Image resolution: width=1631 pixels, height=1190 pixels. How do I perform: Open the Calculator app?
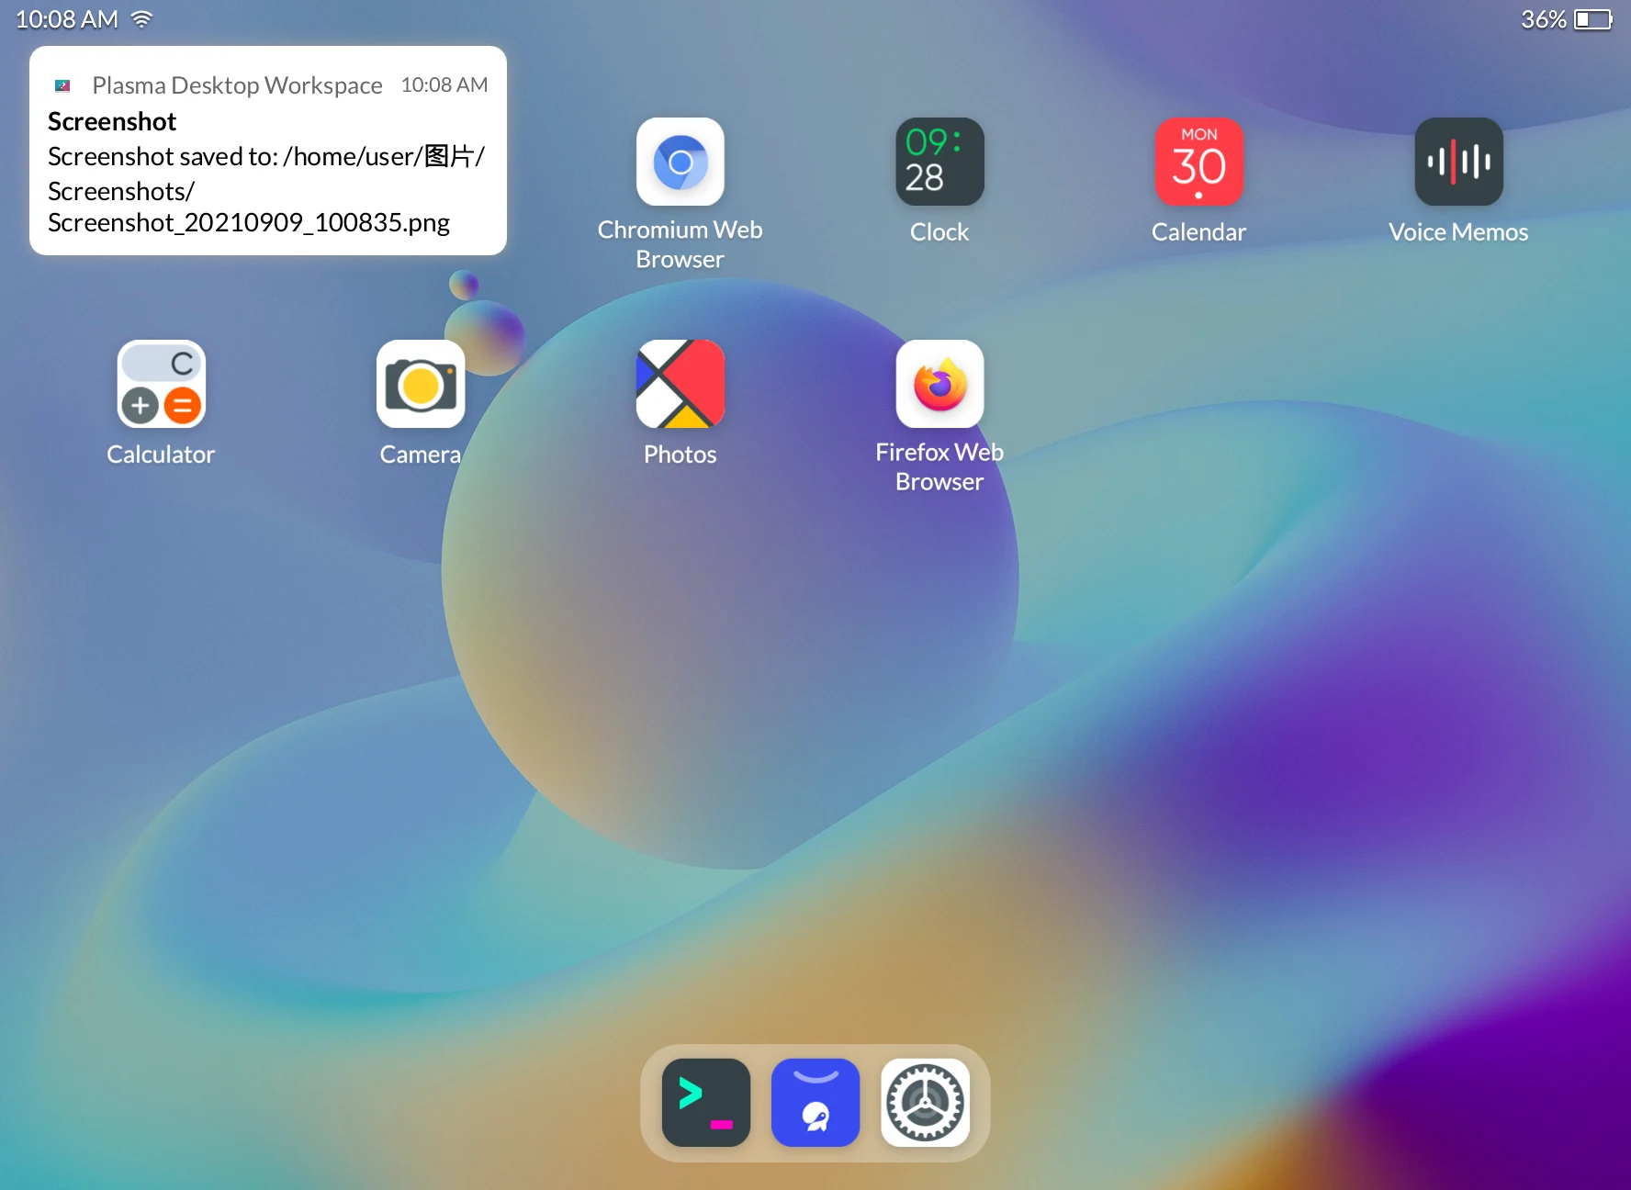pyautogui.click(x=162, y=384)
